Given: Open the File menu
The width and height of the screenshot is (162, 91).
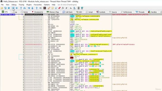Looking at the screenshot, I should tap(2, 5).
